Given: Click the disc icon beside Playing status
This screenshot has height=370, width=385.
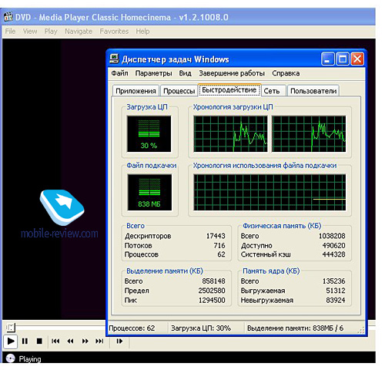Looking at the screenshot, I should pyautogui.click(x=11, y=358).
